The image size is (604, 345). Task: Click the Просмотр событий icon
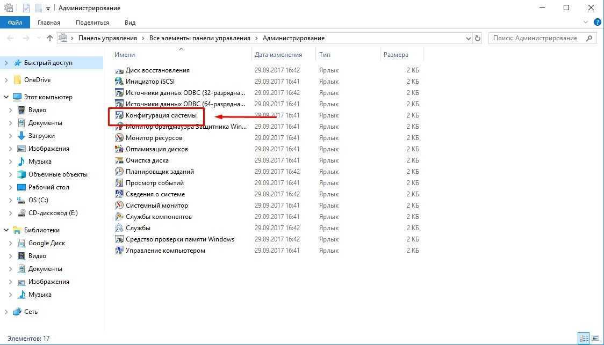[x=119, y=183]
